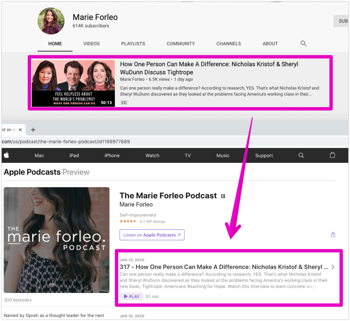Select iPhone in Apple navigation
The width and height of the screenshot is (350, 321).
[x=112, y=155]
